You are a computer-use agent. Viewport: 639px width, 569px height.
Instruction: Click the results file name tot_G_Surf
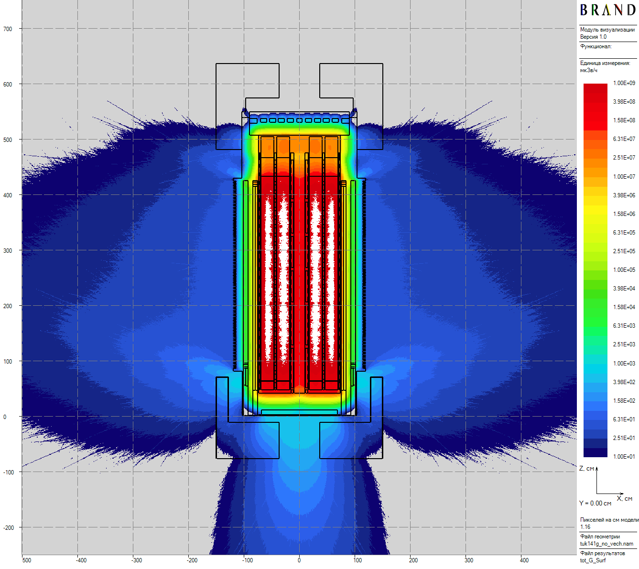(593, 560)
